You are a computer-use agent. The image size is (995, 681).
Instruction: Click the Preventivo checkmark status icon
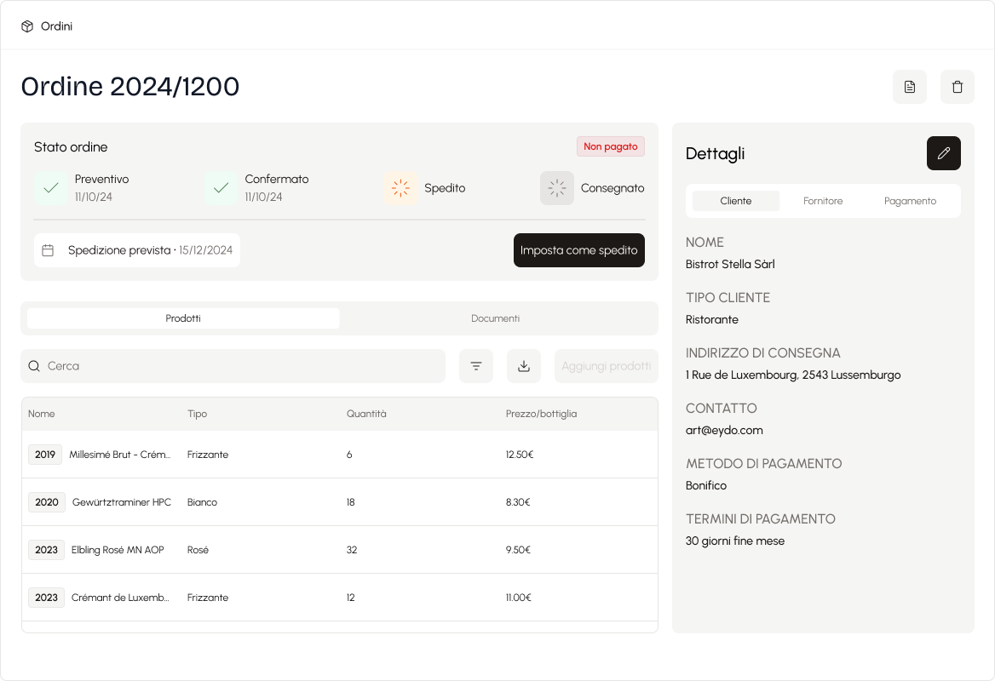pos(51,188)
